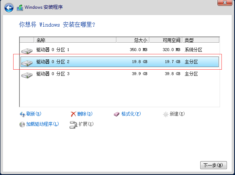Click the 39.8 GB free space value
The image size is (235, 175).
[173, 74]
